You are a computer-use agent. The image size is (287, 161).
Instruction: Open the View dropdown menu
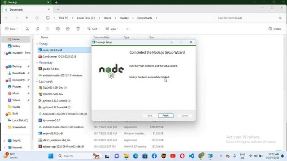point(112,29)
